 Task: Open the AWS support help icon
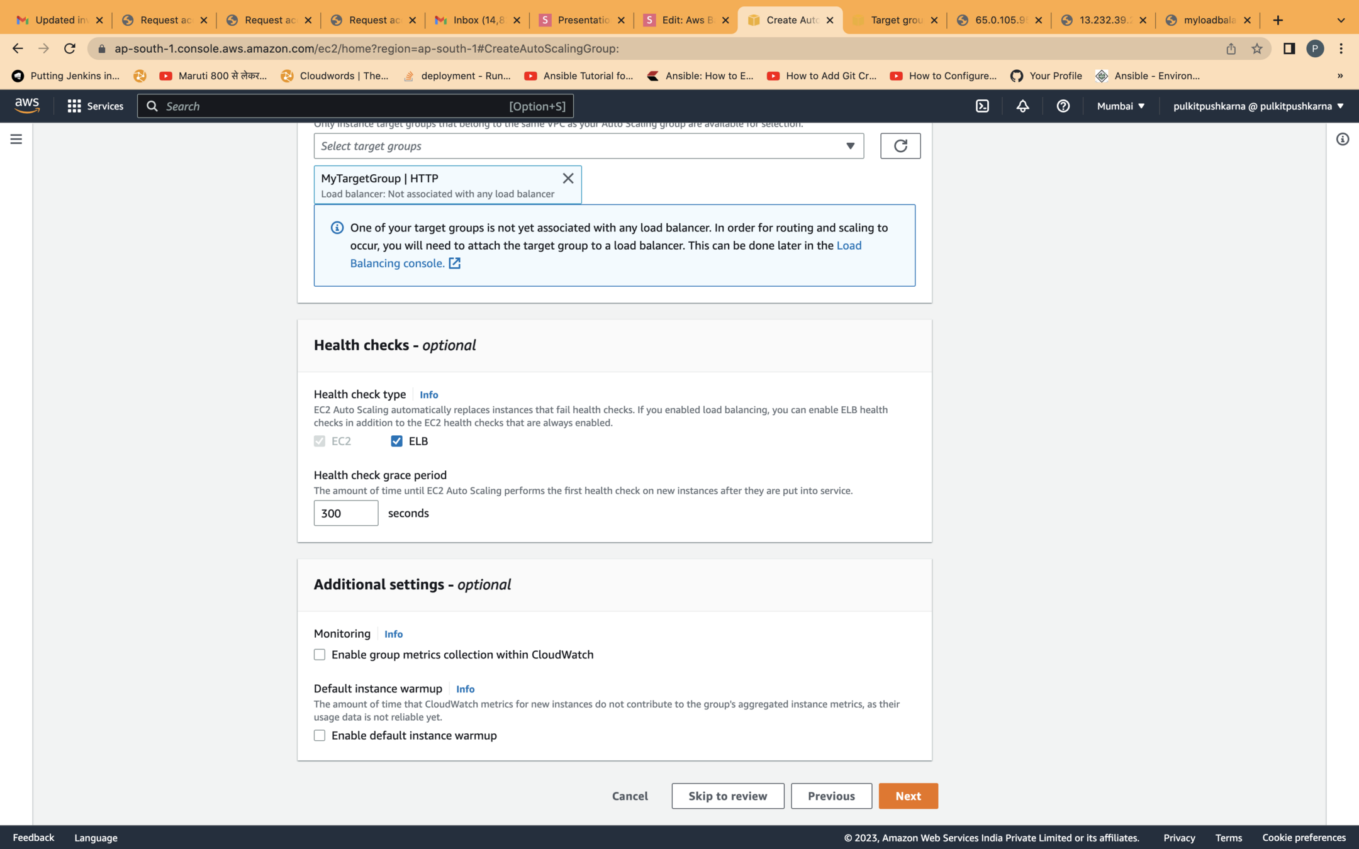tap(1063, 106)
